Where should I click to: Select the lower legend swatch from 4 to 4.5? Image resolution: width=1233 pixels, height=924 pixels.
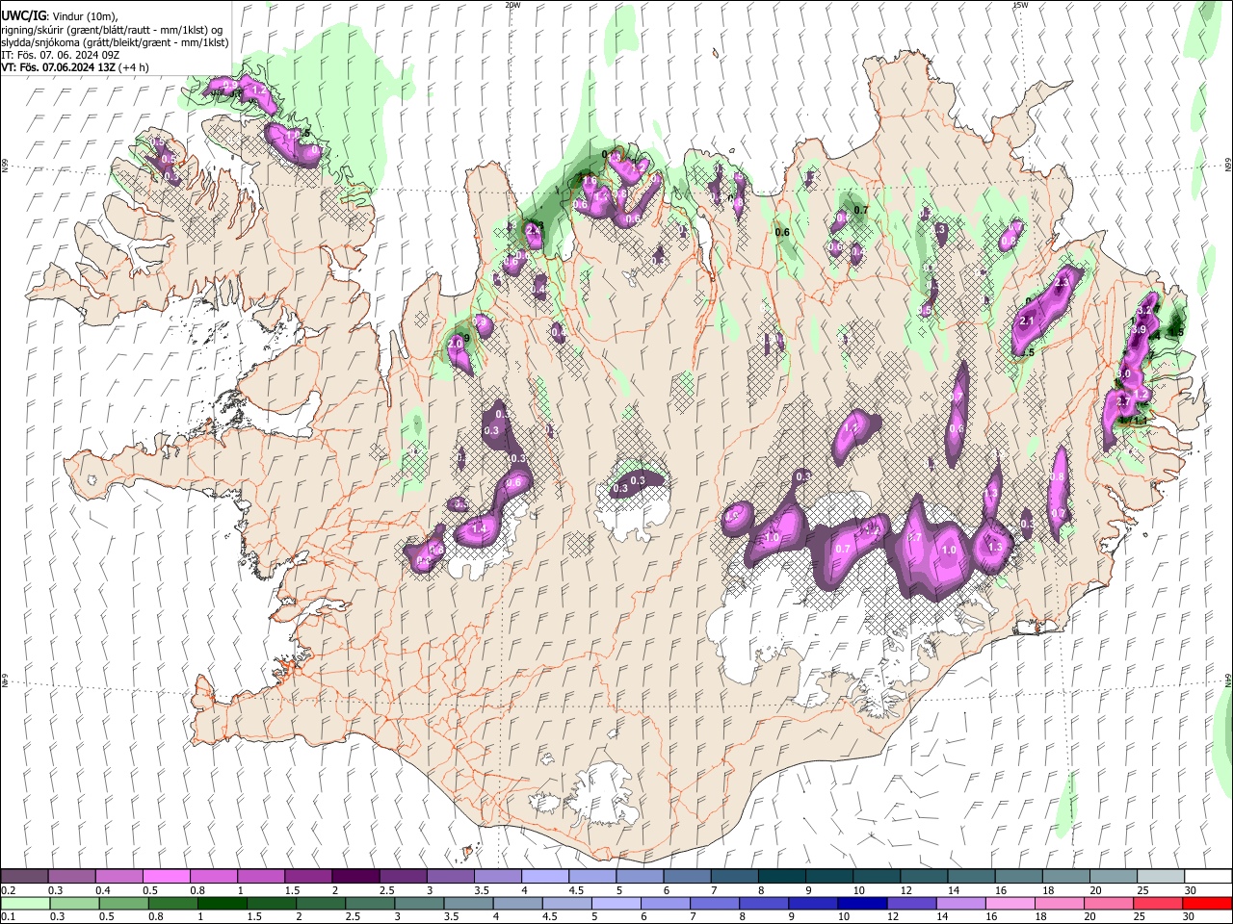(516, 903)
